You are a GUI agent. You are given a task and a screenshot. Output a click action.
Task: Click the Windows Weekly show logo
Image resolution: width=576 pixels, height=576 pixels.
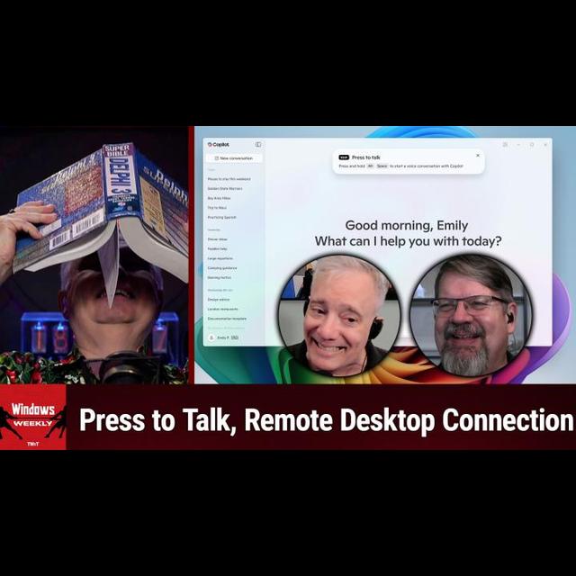[33, 417]
